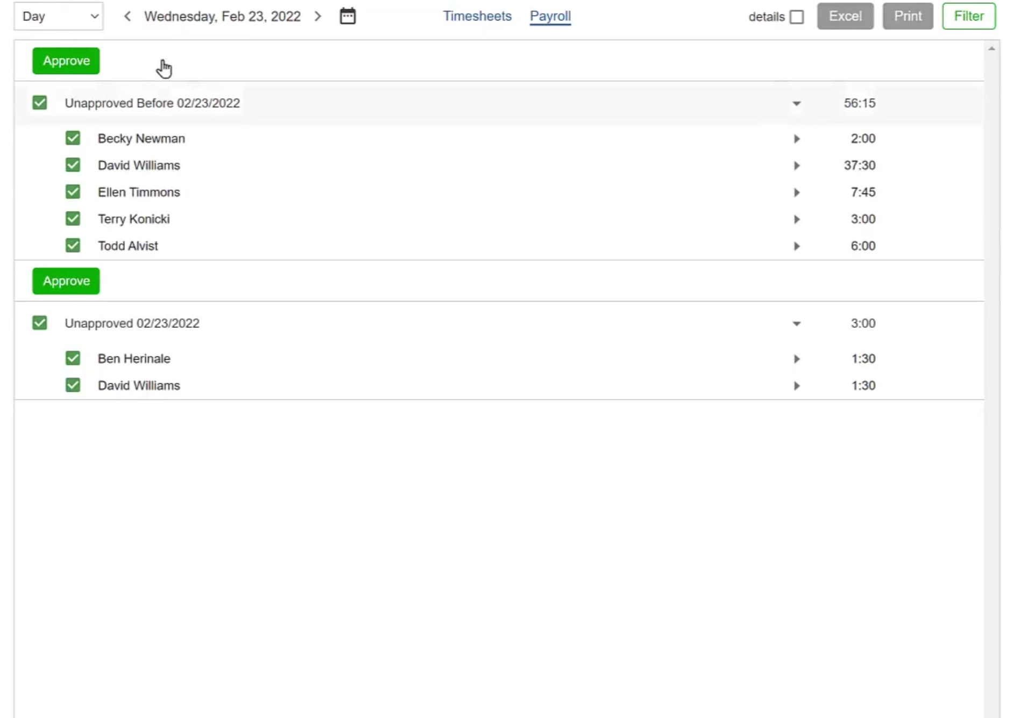
Task: Switch to the Payroll tab
Action: coord(550,16)
